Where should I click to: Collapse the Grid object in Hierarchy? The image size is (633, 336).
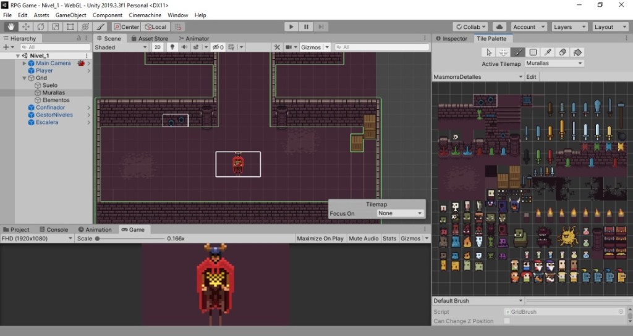[25, 78]
